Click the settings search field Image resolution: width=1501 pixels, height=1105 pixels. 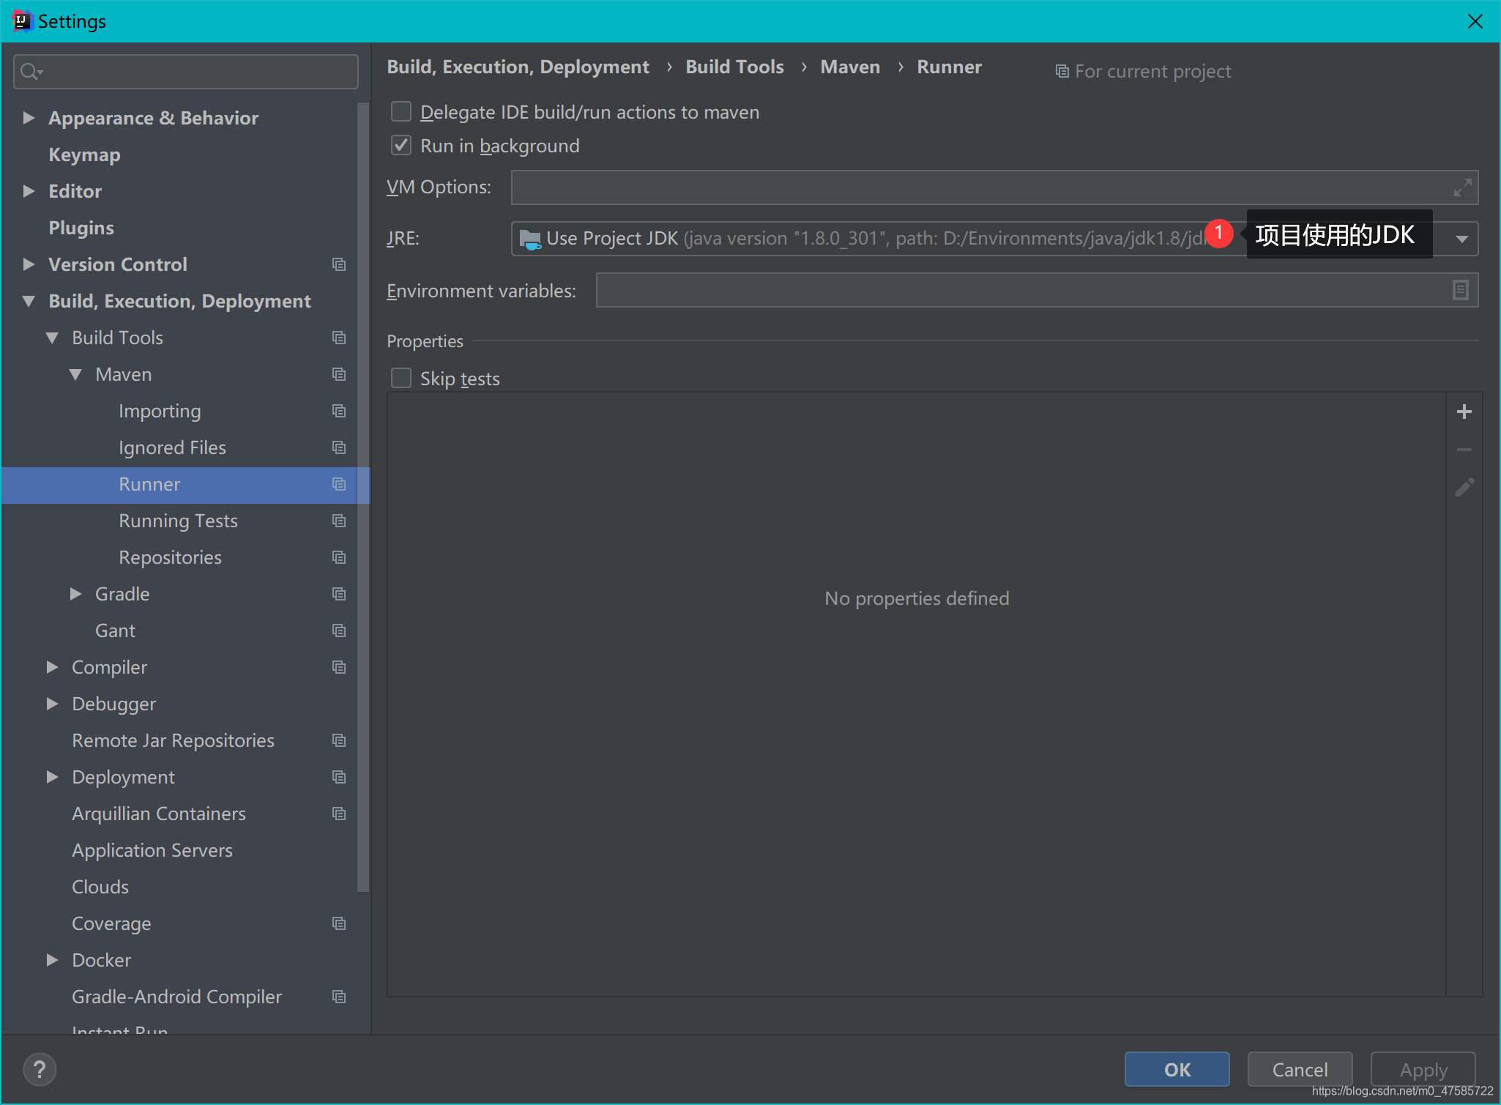[x=186, y=72]
